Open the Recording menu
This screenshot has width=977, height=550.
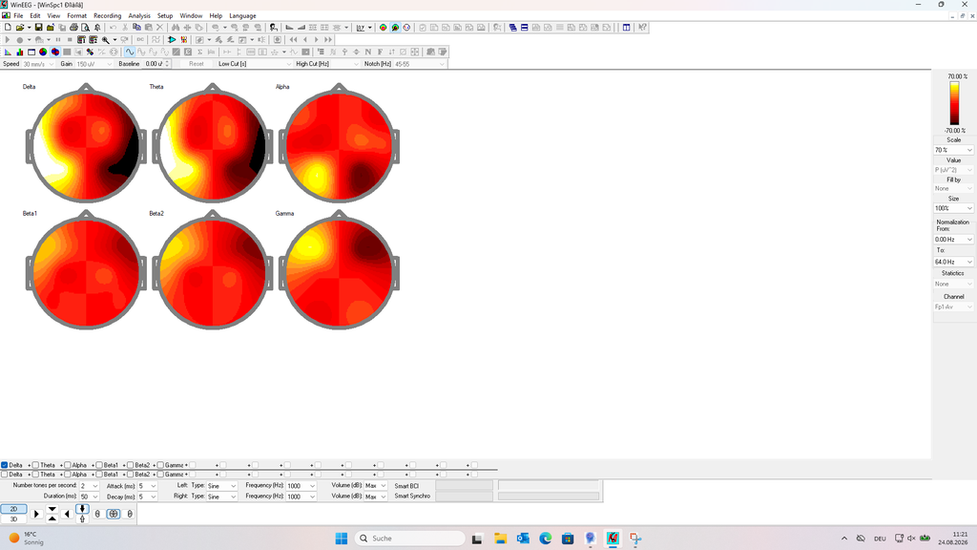(107, 15)
